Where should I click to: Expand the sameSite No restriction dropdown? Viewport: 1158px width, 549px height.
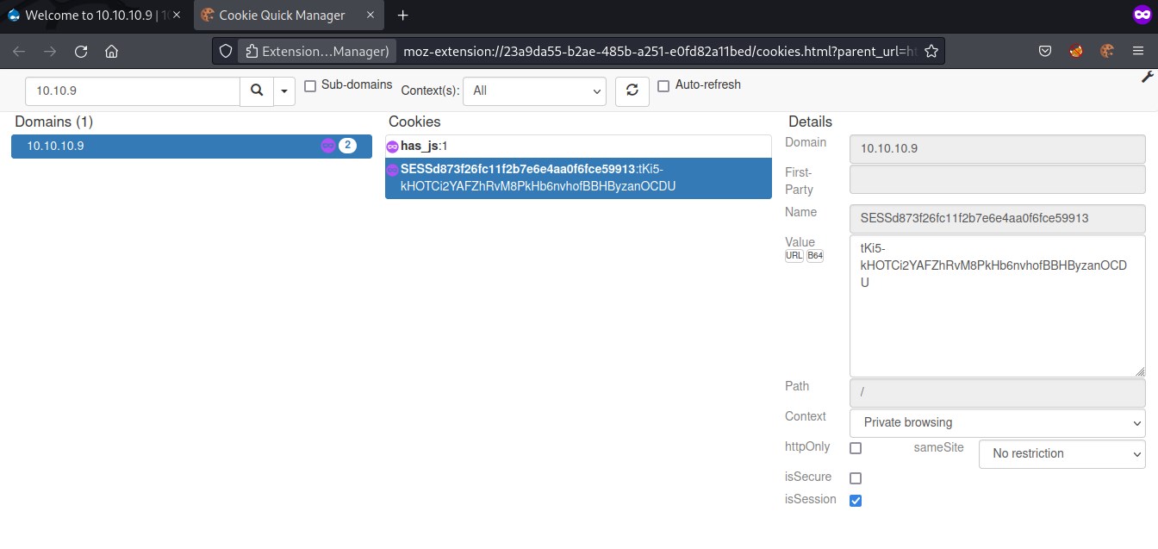click(x=1061, y=454)
